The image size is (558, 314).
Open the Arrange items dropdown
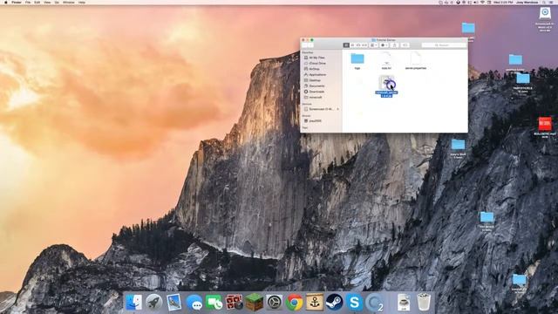pos(374,45)
